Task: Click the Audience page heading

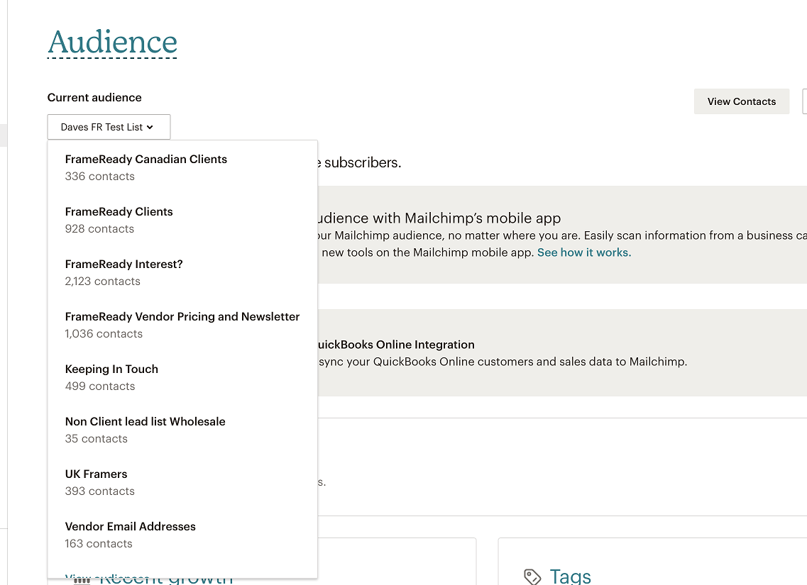Action: pyautogui.click(x=112, y=43)
